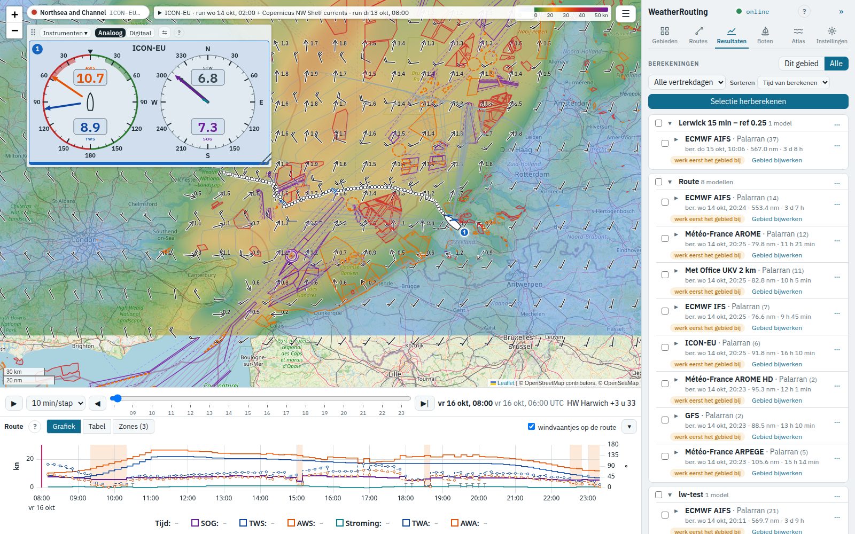Check ICON-EU Palarran (6) route
The image size is (855, 534).
tap(665, 347)
